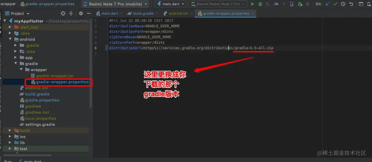Click collapse all icon in Project panel
Viewport: 372px width, 162px height.
tap(71, 13)
